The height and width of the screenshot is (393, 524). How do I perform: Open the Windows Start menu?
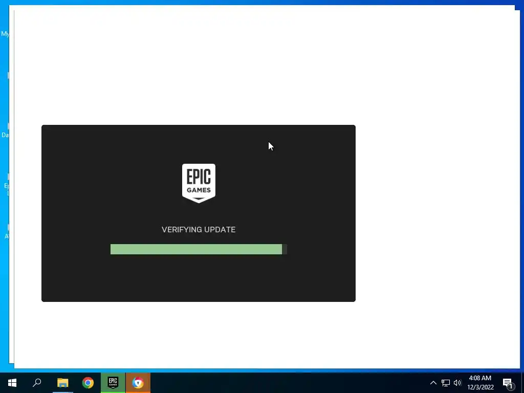point(12,383)
